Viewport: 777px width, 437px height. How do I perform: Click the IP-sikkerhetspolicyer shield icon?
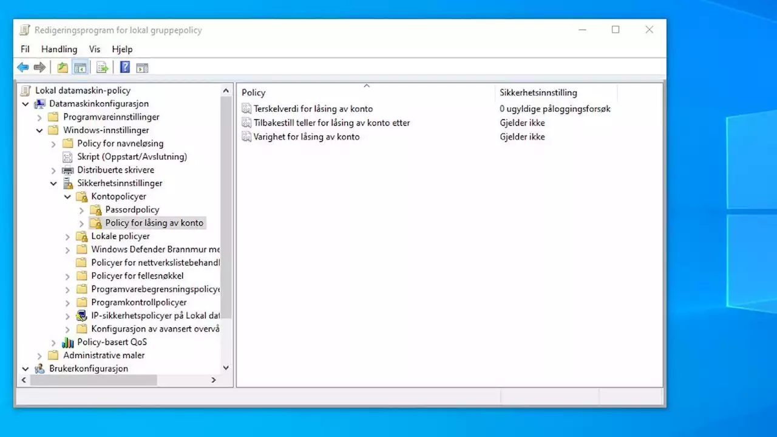(81, 315)
